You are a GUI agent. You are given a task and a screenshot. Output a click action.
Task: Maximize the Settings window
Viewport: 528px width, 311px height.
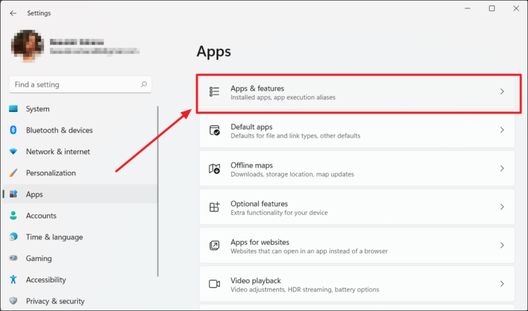pos(492,8)
